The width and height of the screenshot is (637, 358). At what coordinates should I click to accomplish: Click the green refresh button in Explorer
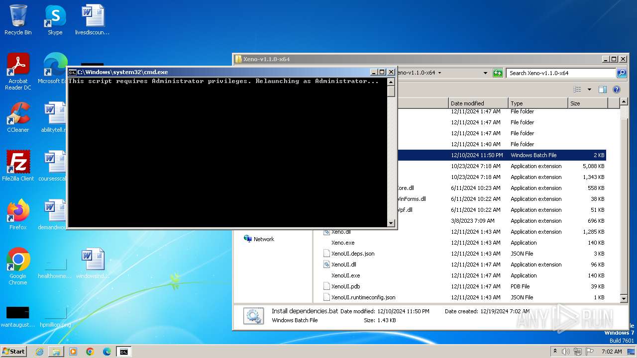point(498,73)
